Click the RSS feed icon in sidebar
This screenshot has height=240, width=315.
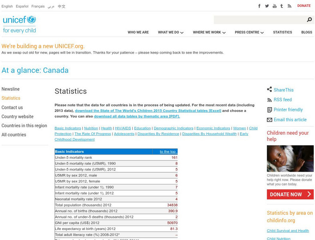269,100
